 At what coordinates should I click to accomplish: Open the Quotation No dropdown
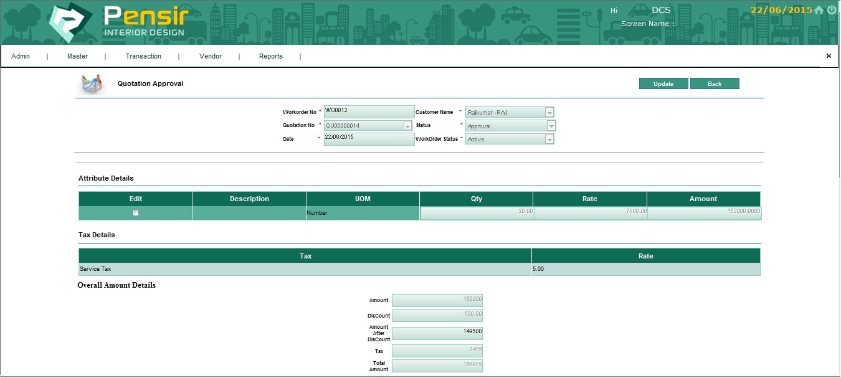tap(407, 126)
